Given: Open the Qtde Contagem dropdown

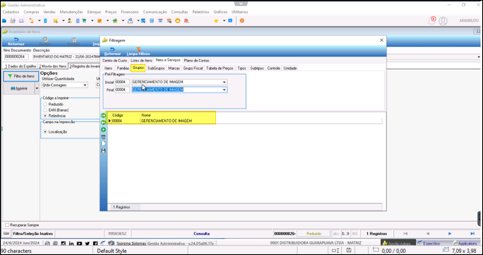Looking at the screenshot, I should point(85,85).
